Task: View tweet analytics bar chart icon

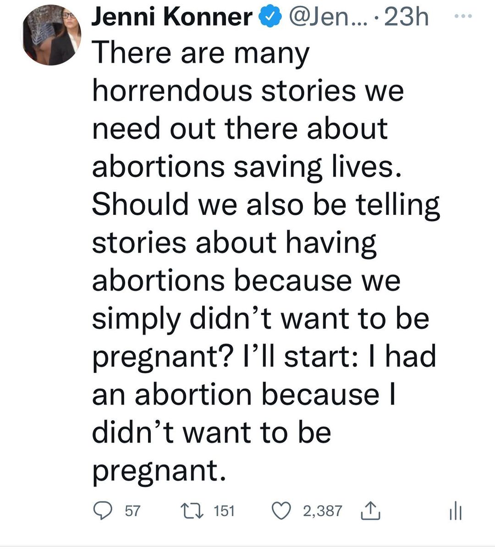Action: pyautogui.click(x=455, y=511)
